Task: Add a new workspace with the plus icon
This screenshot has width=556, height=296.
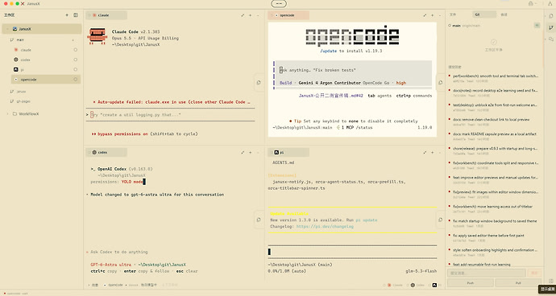Action: [67, 14]
